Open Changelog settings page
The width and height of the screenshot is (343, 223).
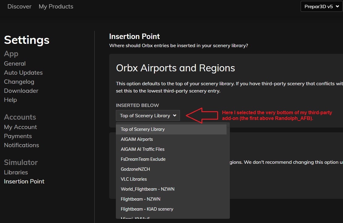19,82
